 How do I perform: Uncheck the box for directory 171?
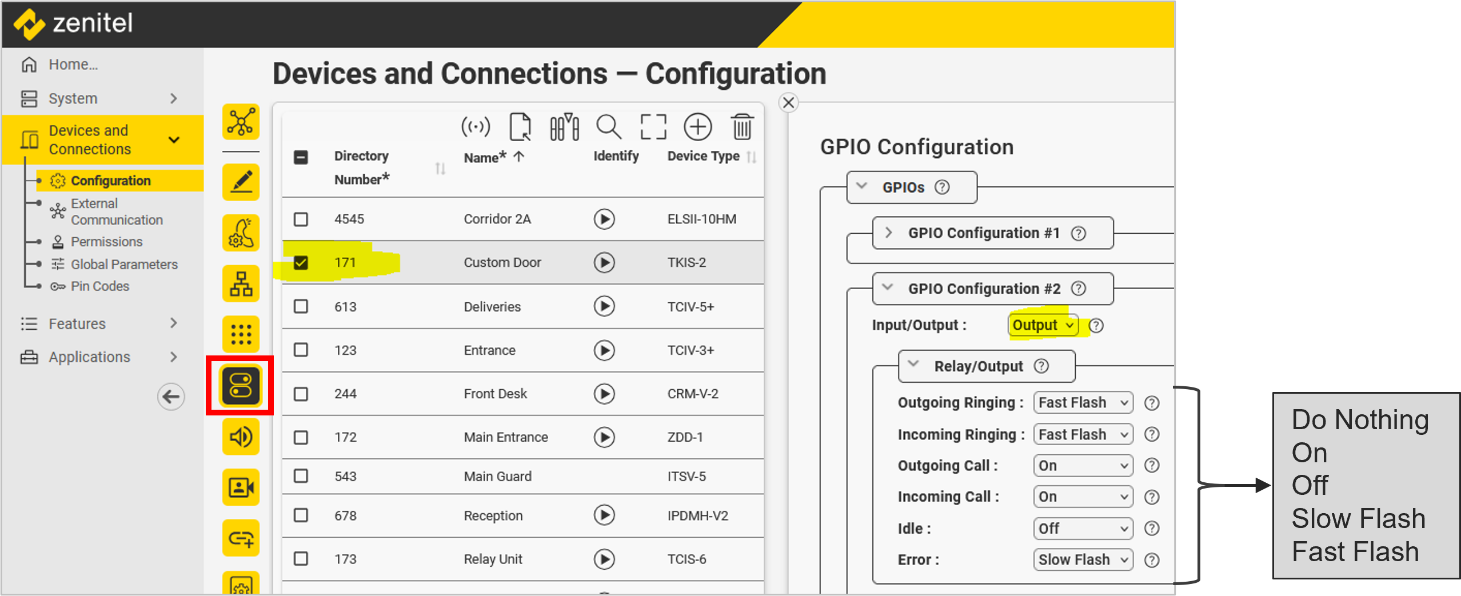pos(301,262)
